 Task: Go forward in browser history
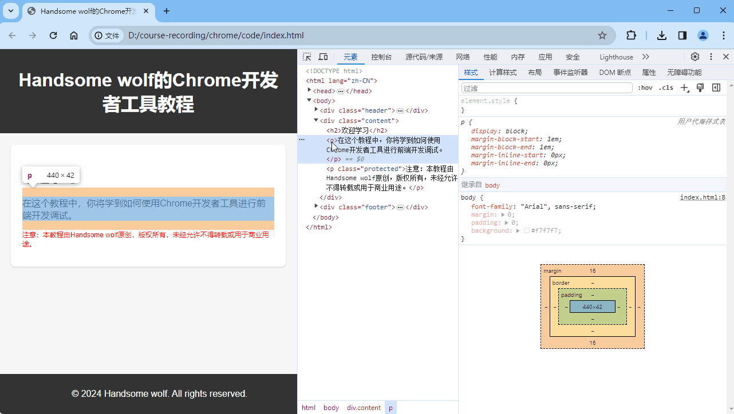(x=33, y=35)
